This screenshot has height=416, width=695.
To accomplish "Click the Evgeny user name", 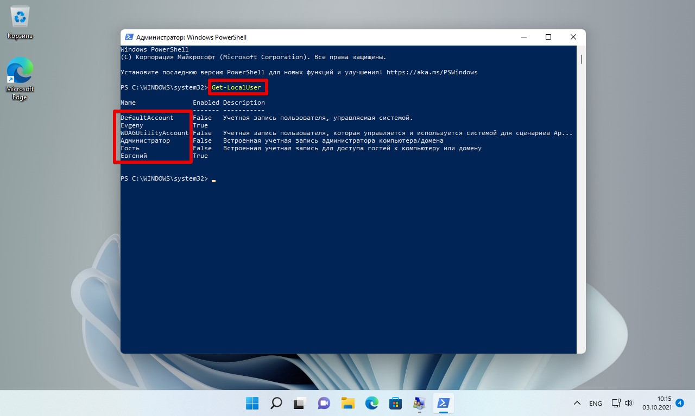I will point(132,125).
